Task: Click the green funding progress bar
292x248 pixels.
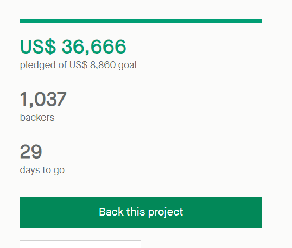Action: pos(141,21)
